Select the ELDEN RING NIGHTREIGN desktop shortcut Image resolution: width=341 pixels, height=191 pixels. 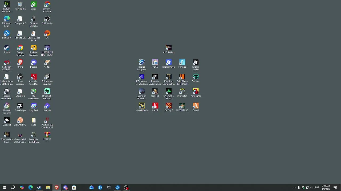point(47,51)
